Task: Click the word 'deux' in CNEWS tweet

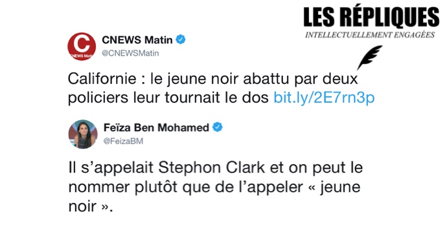Action: [340, 79]
